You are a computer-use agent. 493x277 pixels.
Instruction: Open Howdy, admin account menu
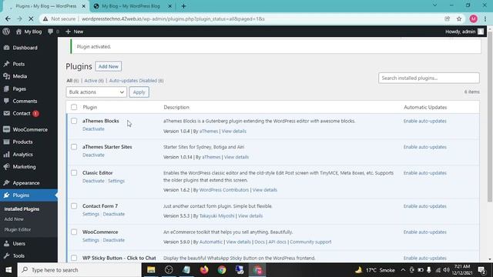point(464,32)
